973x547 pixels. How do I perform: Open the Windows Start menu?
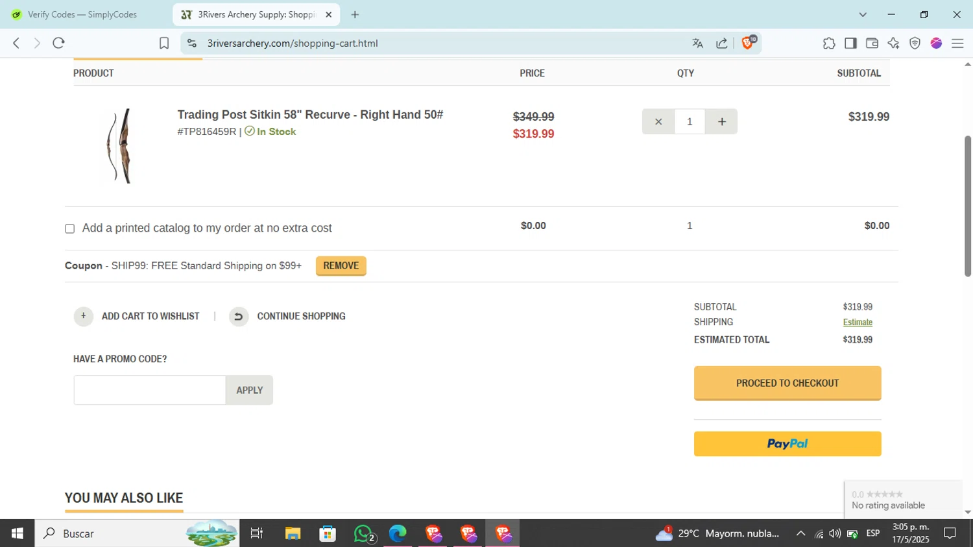pos(18,533)
